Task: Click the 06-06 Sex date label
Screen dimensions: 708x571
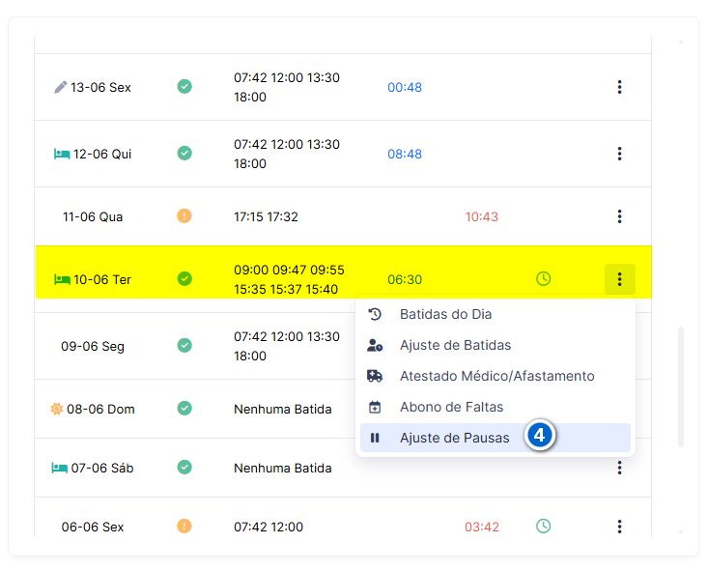Action: click(x=93, y=527)
